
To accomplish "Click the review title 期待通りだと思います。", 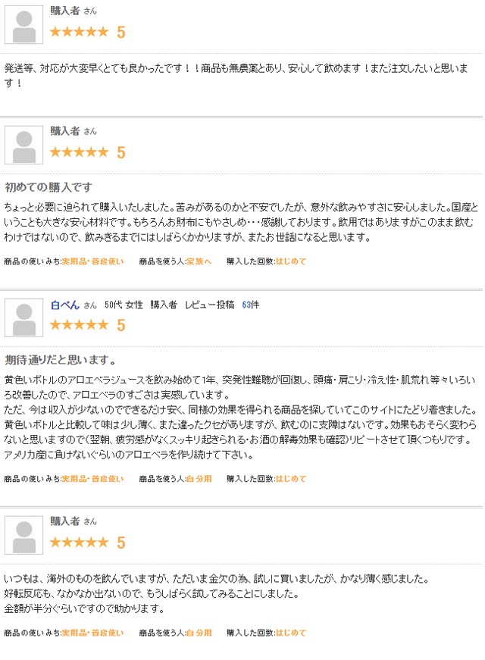I will (x=60, y=360).
